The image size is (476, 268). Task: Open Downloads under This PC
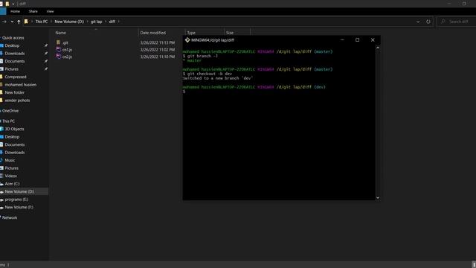coord(15,153)
